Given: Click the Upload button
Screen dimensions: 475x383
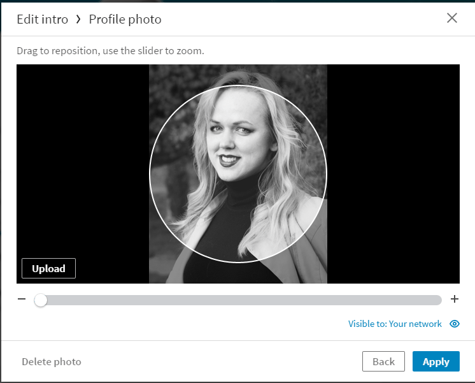Looking at the screenshot, I should 49,268.
